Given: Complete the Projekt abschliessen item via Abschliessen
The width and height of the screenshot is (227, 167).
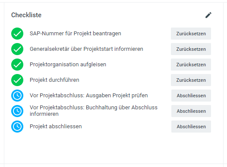Looking at the screenshot, I should 191,127.
